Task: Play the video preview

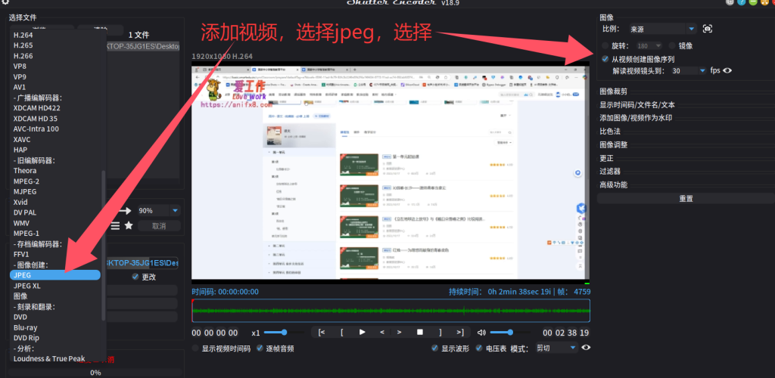Action: [x=362, y=332]
